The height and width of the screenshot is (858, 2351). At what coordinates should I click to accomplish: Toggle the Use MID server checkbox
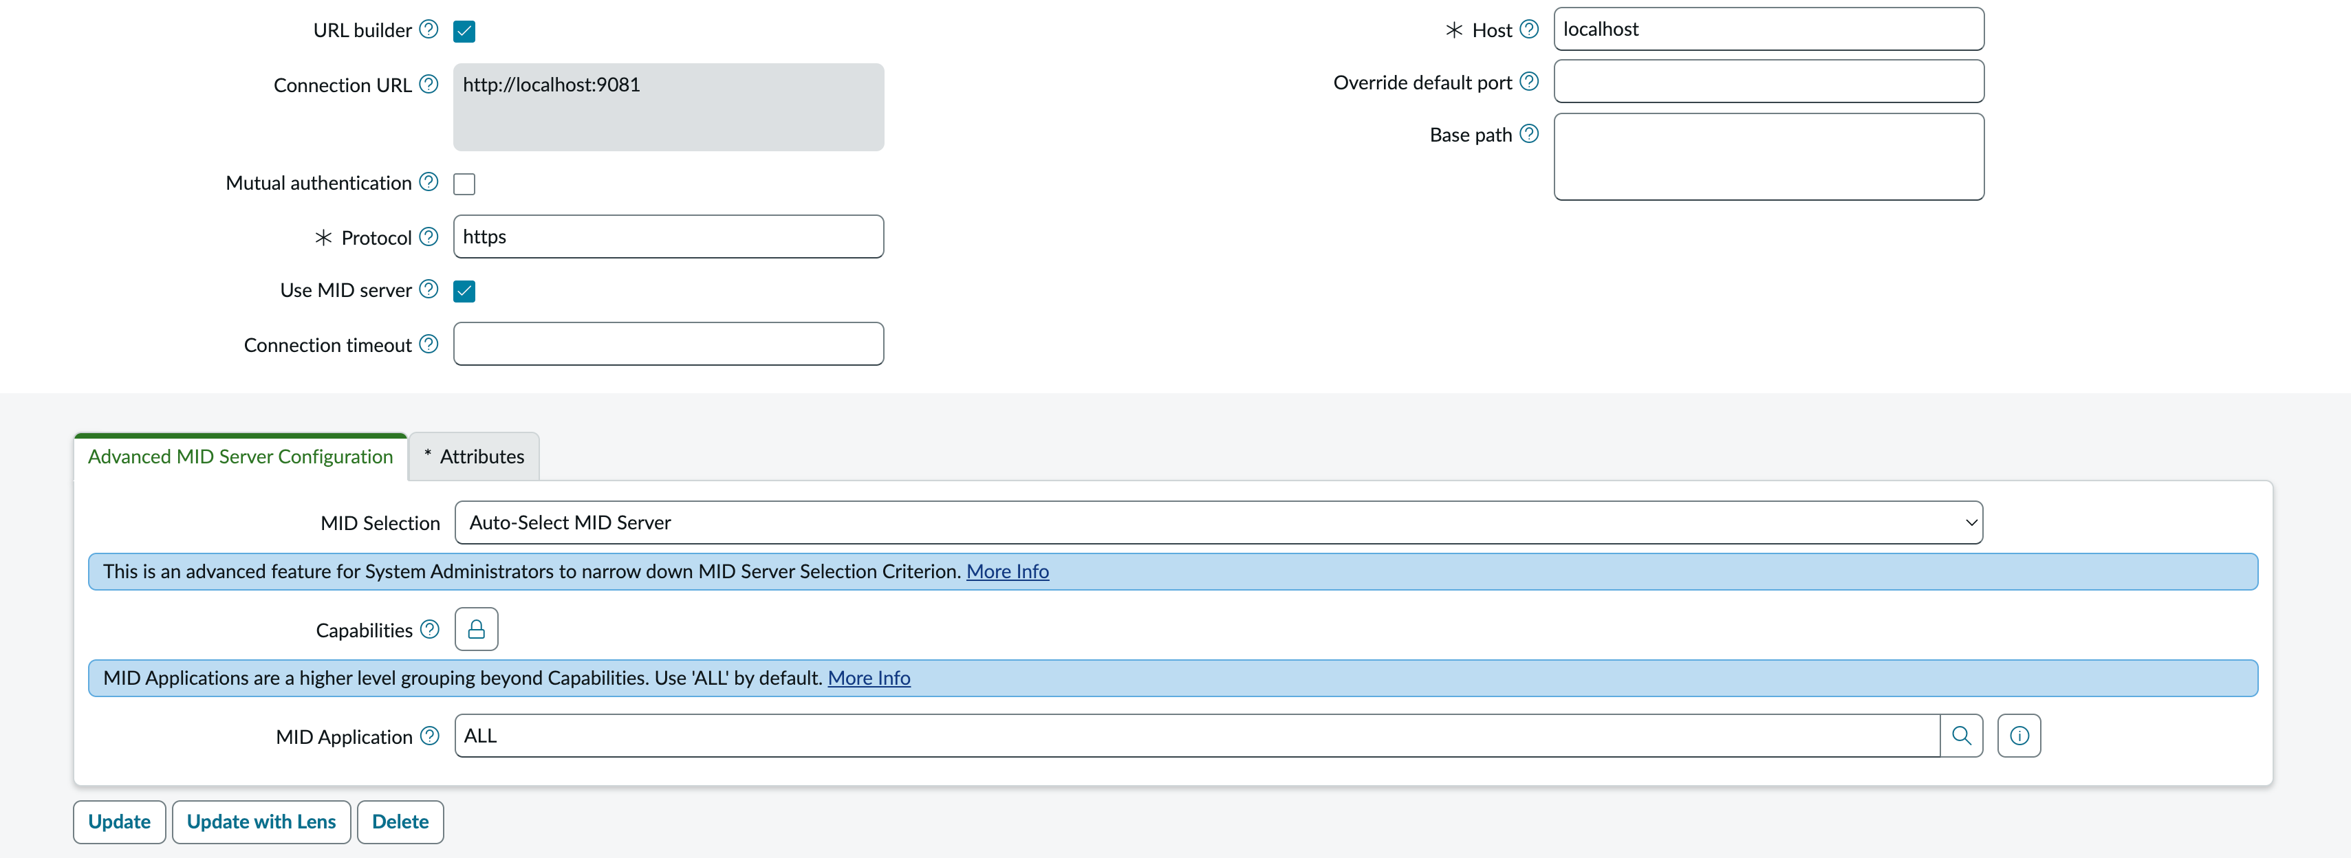coord(464,291)
